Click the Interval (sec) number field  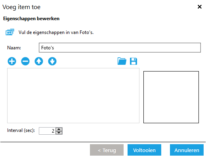pos(47,131)
